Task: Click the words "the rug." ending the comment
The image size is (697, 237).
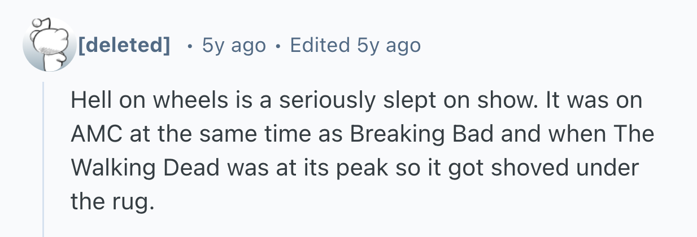Action: 112,200
